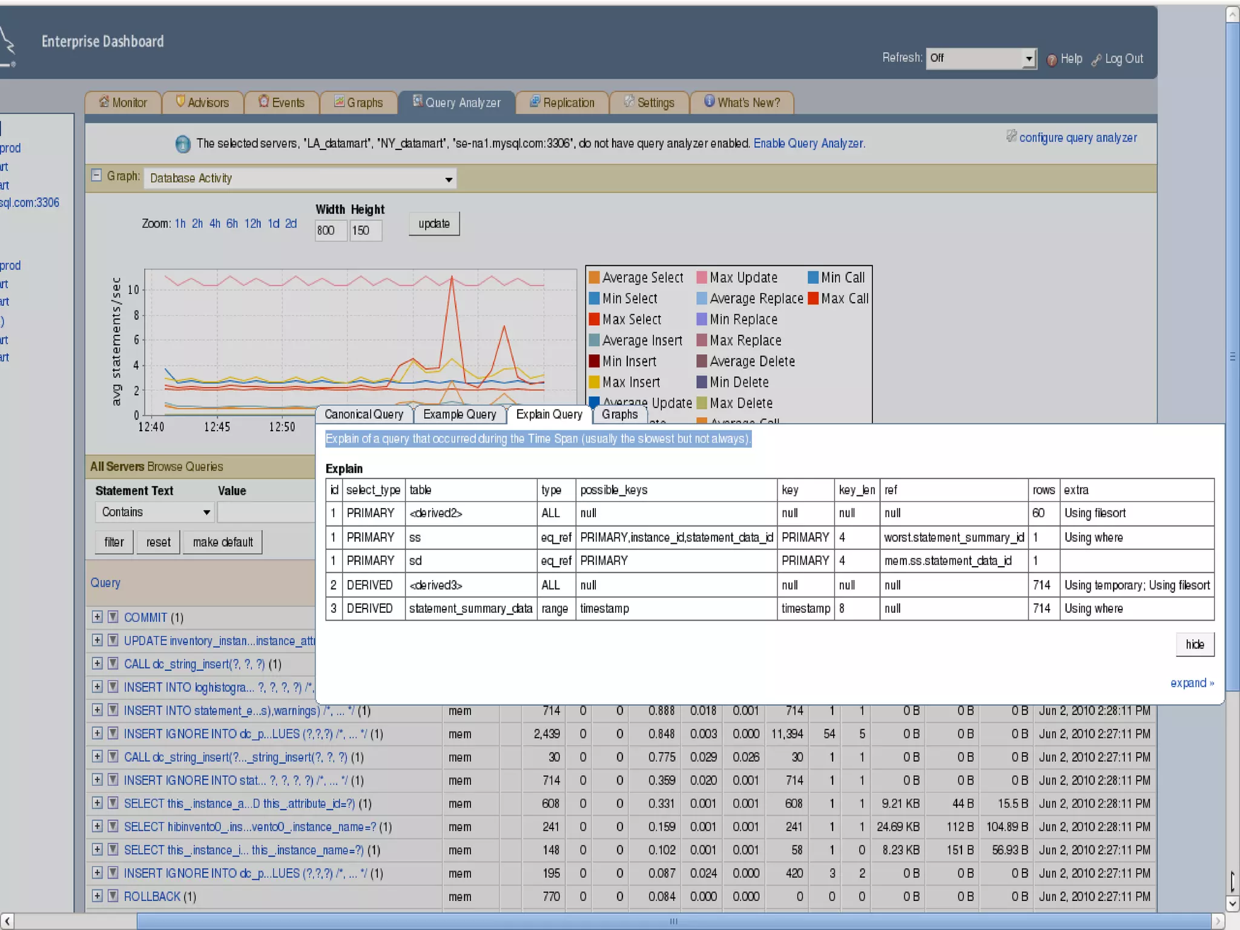
Task: Expand the ROLLBACK query row plus box
Action: tap(97, 895)
